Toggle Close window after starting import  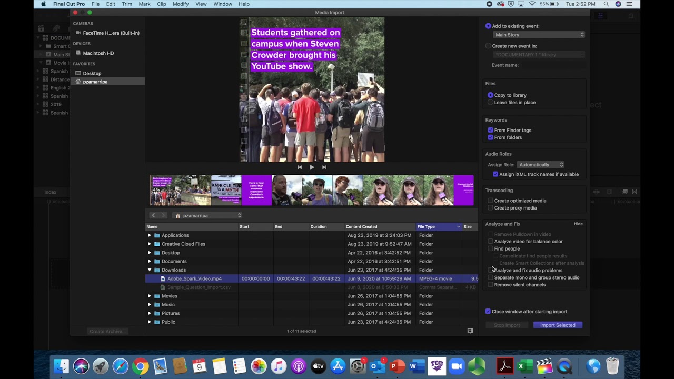pos(488,312)
